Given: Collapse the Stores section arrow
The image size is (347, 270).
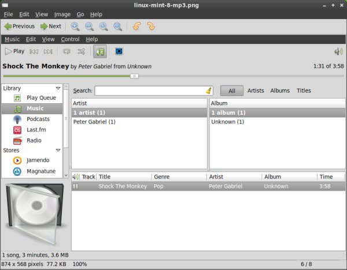Looking at the screenshot, I should coord(58,150).
